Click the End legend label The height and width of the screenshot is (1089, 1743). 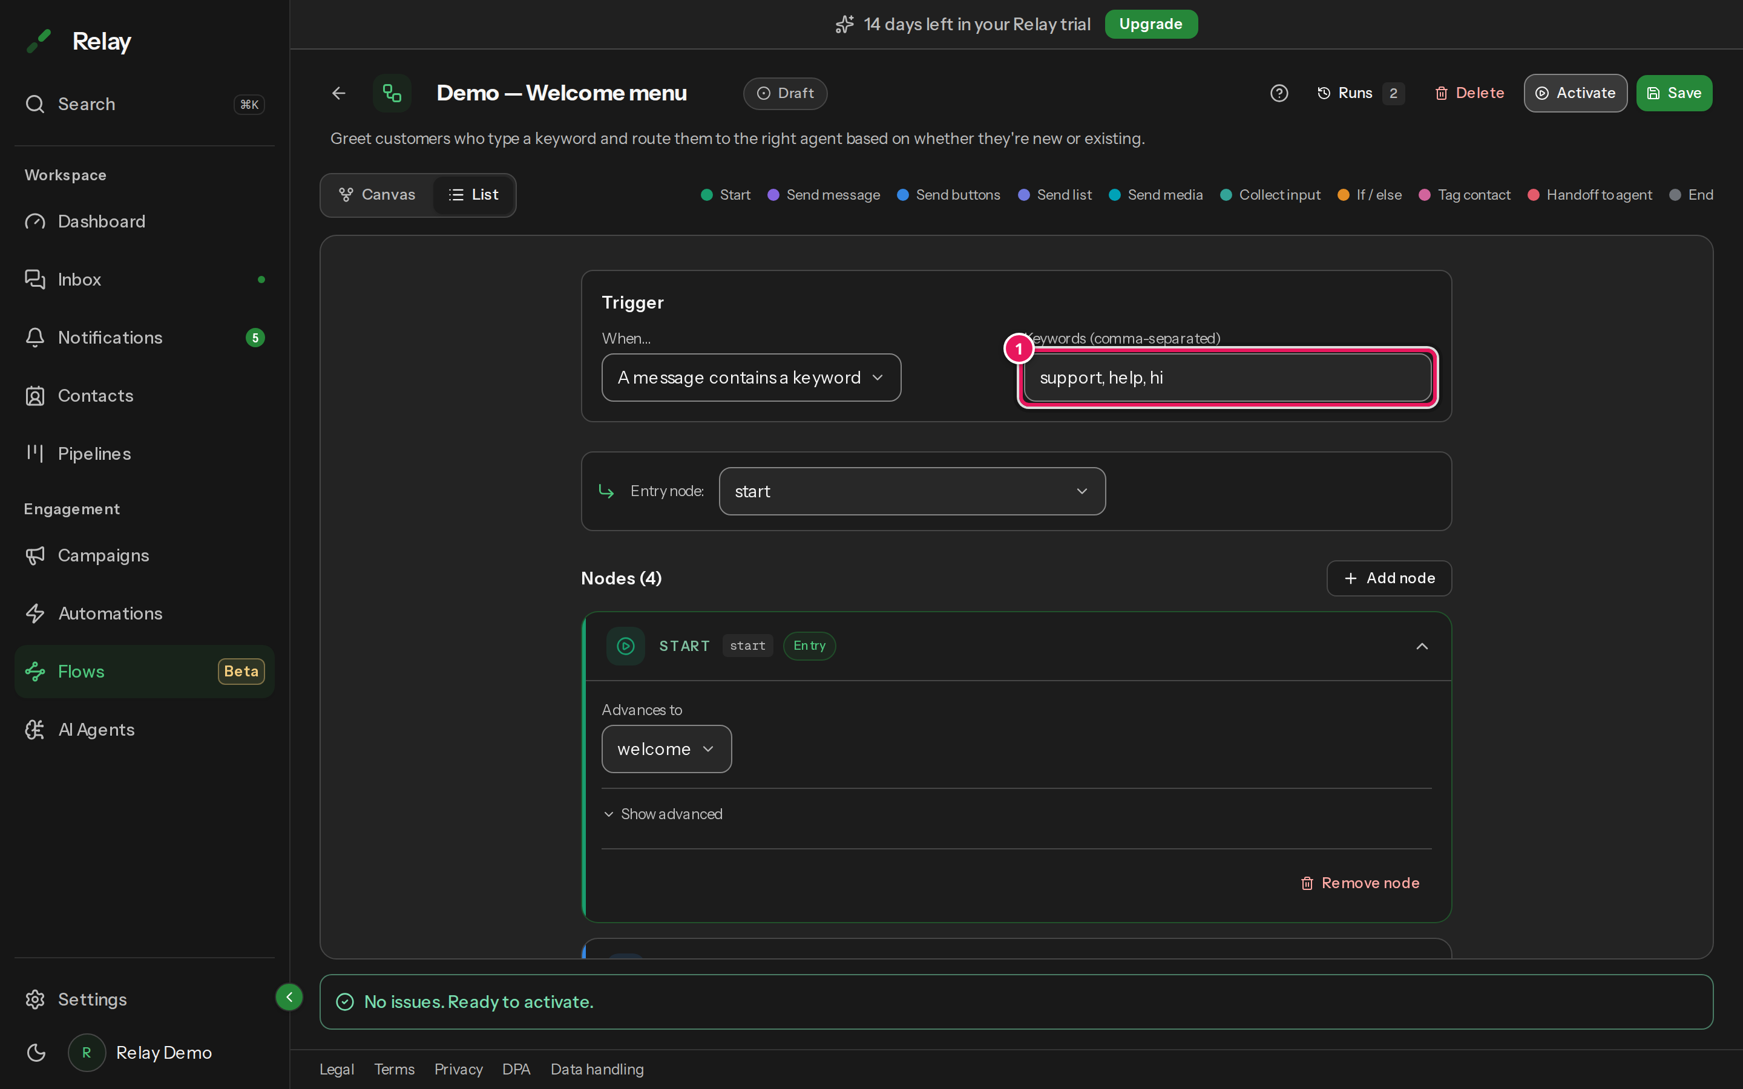(x=1701, y=194)
